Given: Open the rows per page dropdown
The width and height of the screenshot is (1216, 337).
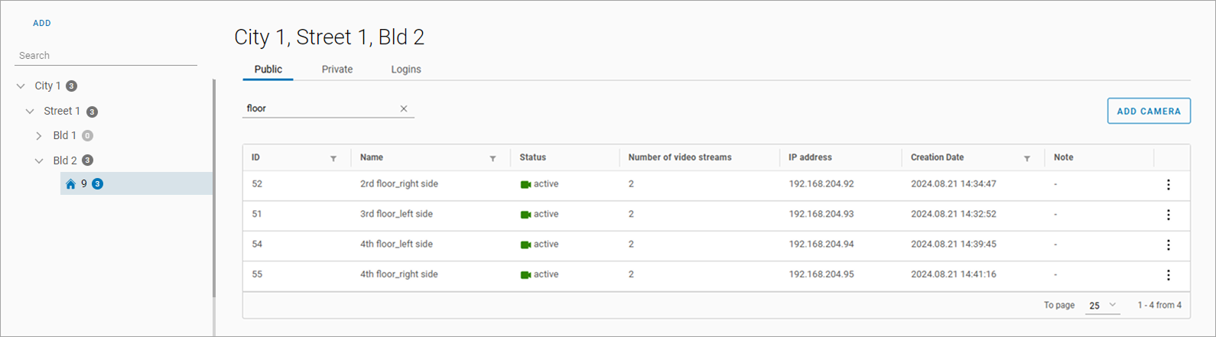Looking at the screenshot, I should (1102, 305).
